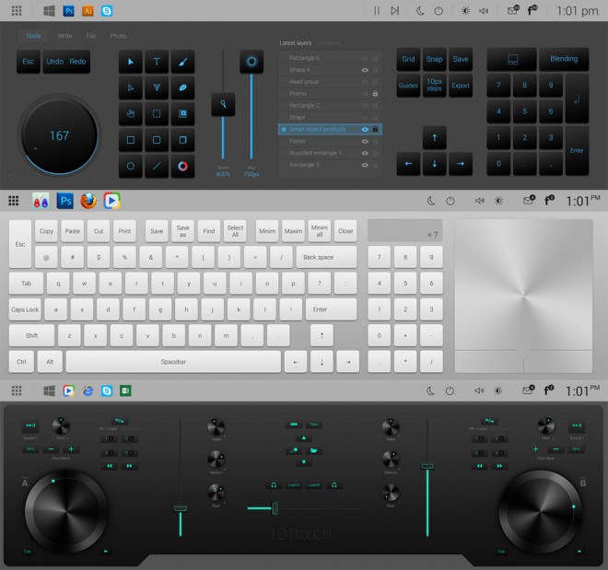Click the Caps Lock key
This screenshot has width=608, height=570.
coord(25,309)
